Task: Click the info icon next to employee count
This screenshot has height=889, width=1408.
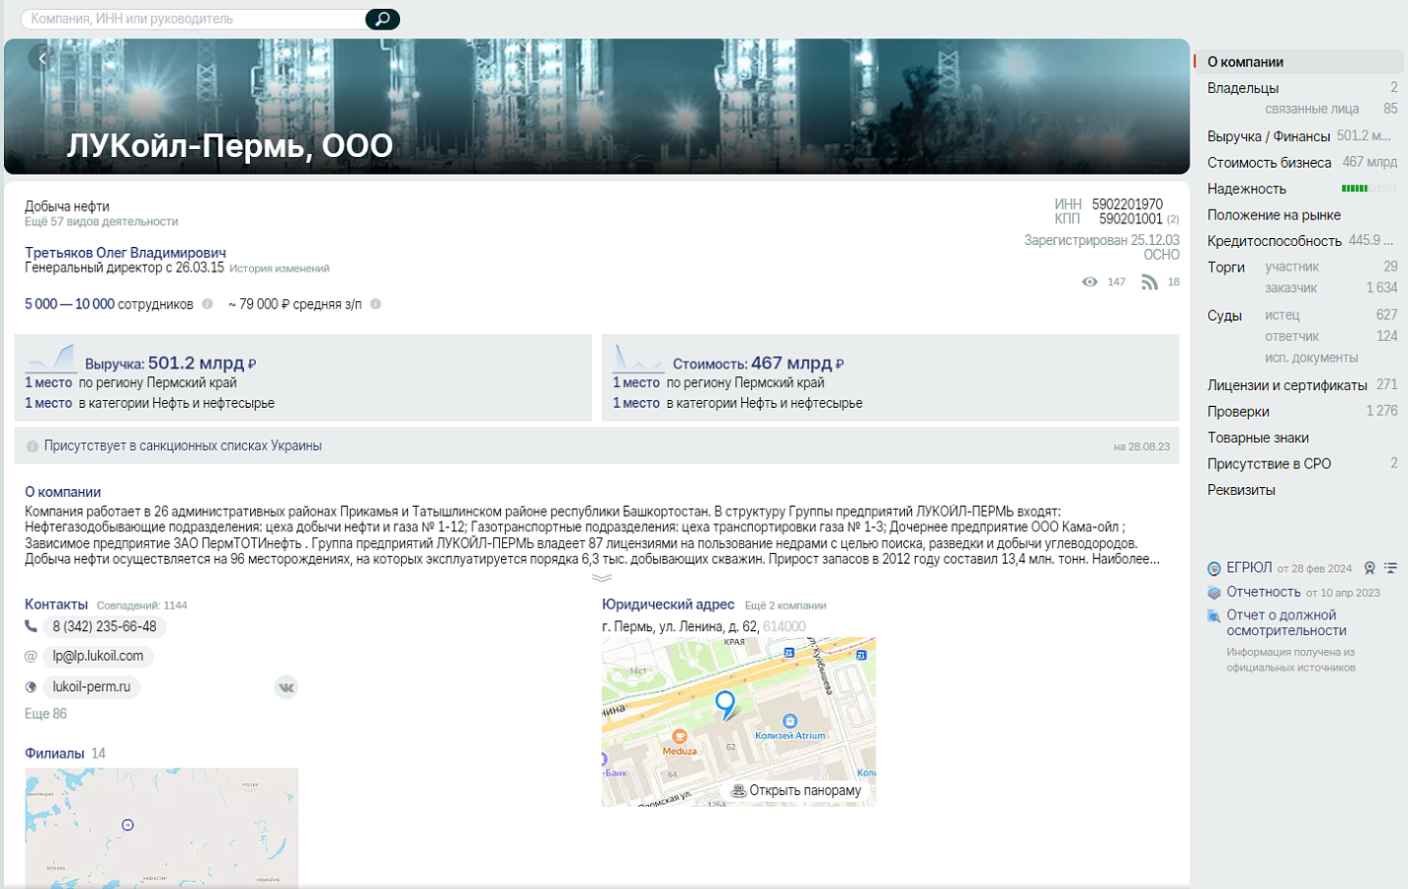Action: (x=207, y=304)
